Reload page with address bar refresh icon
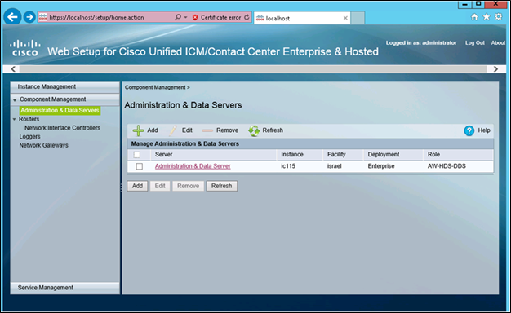 (247, 17)
